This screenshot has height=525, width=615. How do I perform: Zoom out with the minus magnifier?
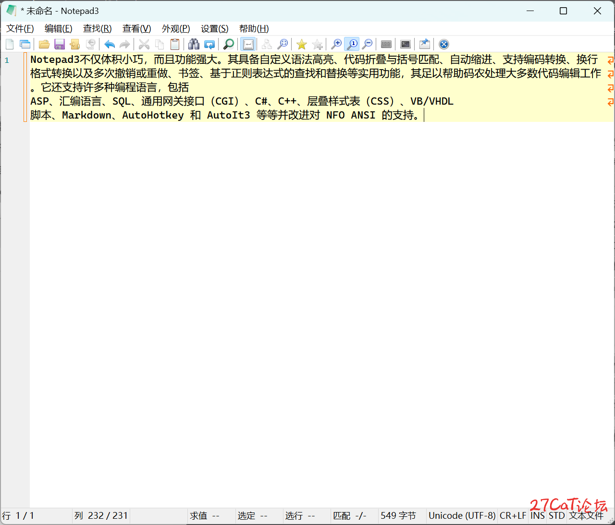click(x=367, y=45)
